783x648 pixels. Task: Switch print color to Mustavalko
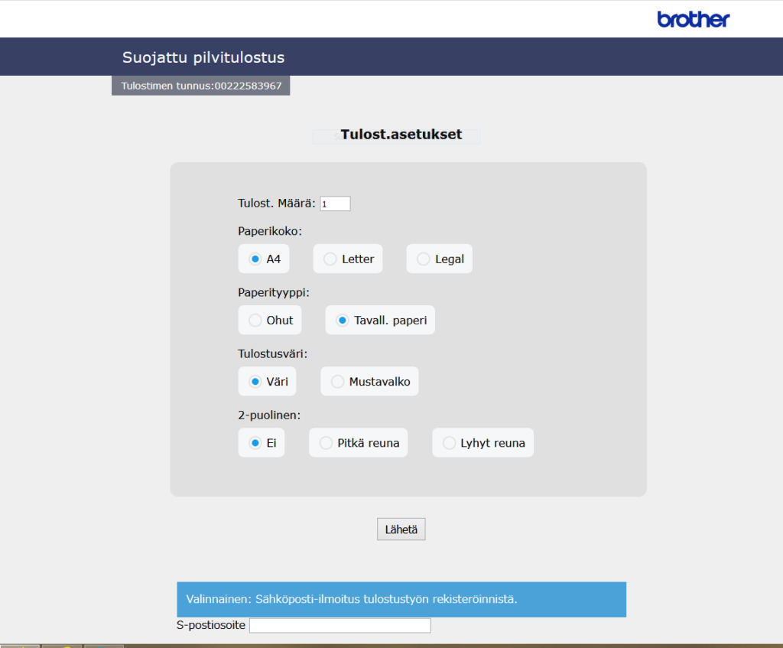coord(338,382)
